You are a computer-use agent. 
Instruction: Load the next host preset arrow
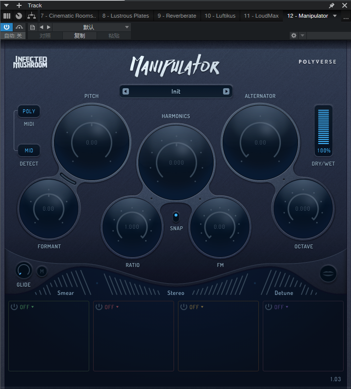point(49,27)
